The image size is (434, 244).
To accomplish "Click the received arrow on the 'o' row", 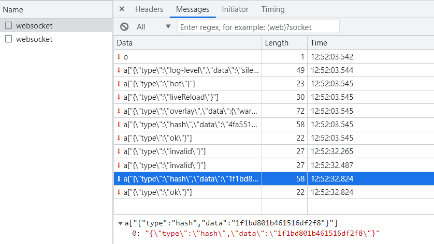I will tap(119, 57).
